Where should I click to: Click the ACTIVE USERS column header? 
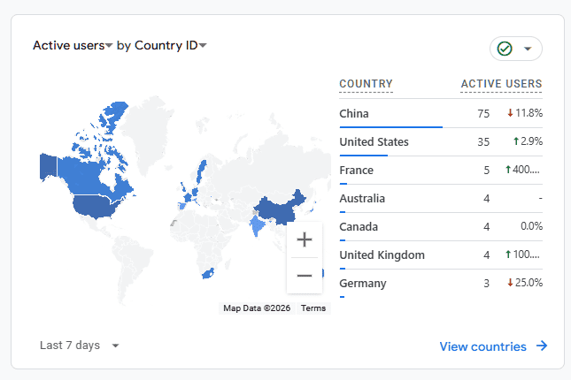(501, 84)
